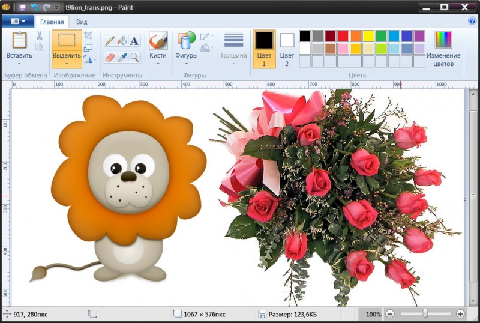Expand the Вставить dropdown arrow
This screenshot has height=323, width=480.
click(x=19, y=64)
